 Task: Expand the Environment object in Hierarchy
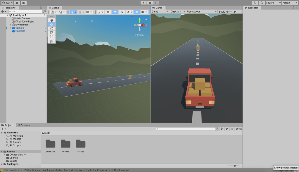(x=11, y=25)
